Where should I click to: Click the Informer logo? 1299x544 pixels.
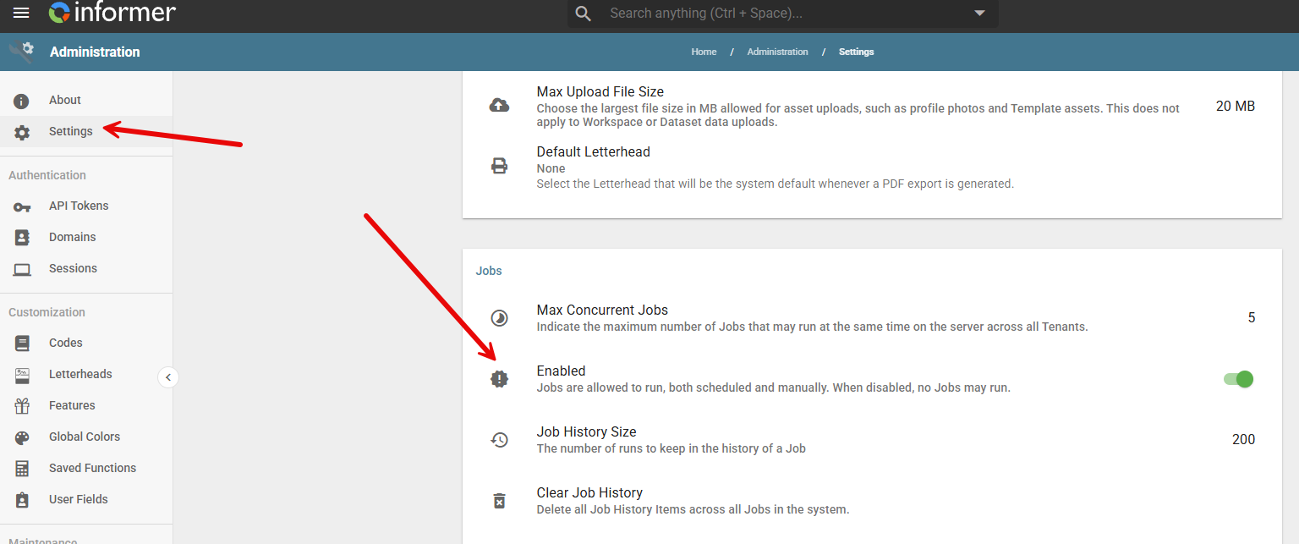tap(112, 13)
